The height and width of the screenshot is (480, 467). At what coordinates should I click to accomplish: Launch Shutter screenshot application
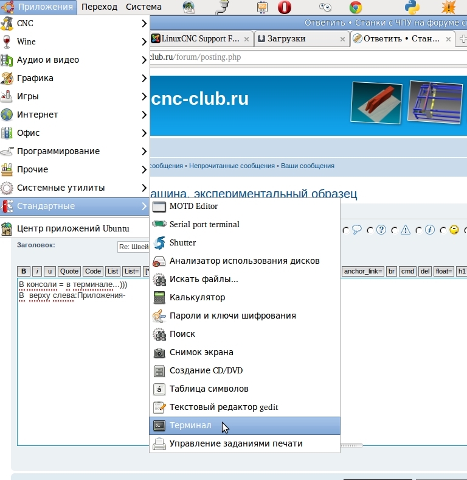[x=244, y=243]
